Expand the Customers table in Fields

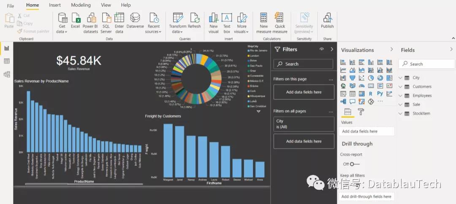(400, 87)
